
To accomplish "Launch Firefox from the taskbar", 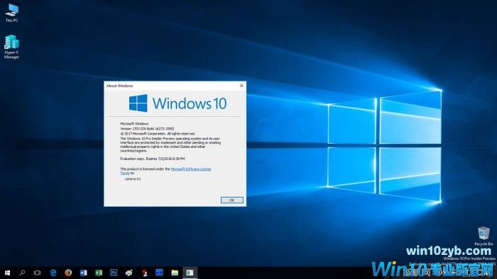I will click(x=68, y=273).
